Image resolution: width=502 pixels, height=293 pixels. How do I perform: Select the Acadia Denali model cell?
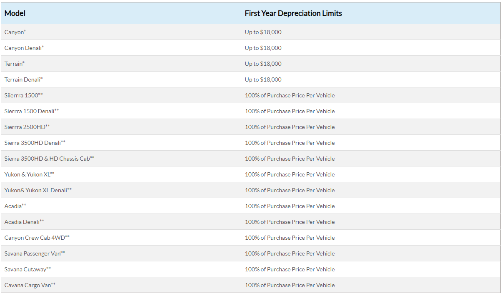(x=24, y=222)
